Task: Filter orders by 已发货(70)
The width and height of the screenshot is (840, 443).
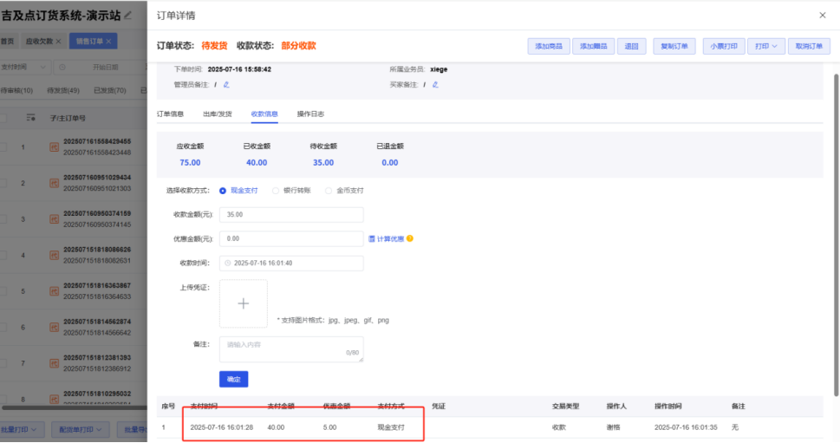Action: (110, 90)
